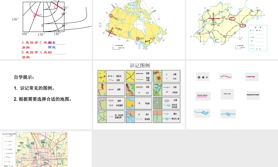Click the 时令河、时令湖 legend label

(174, 106)
